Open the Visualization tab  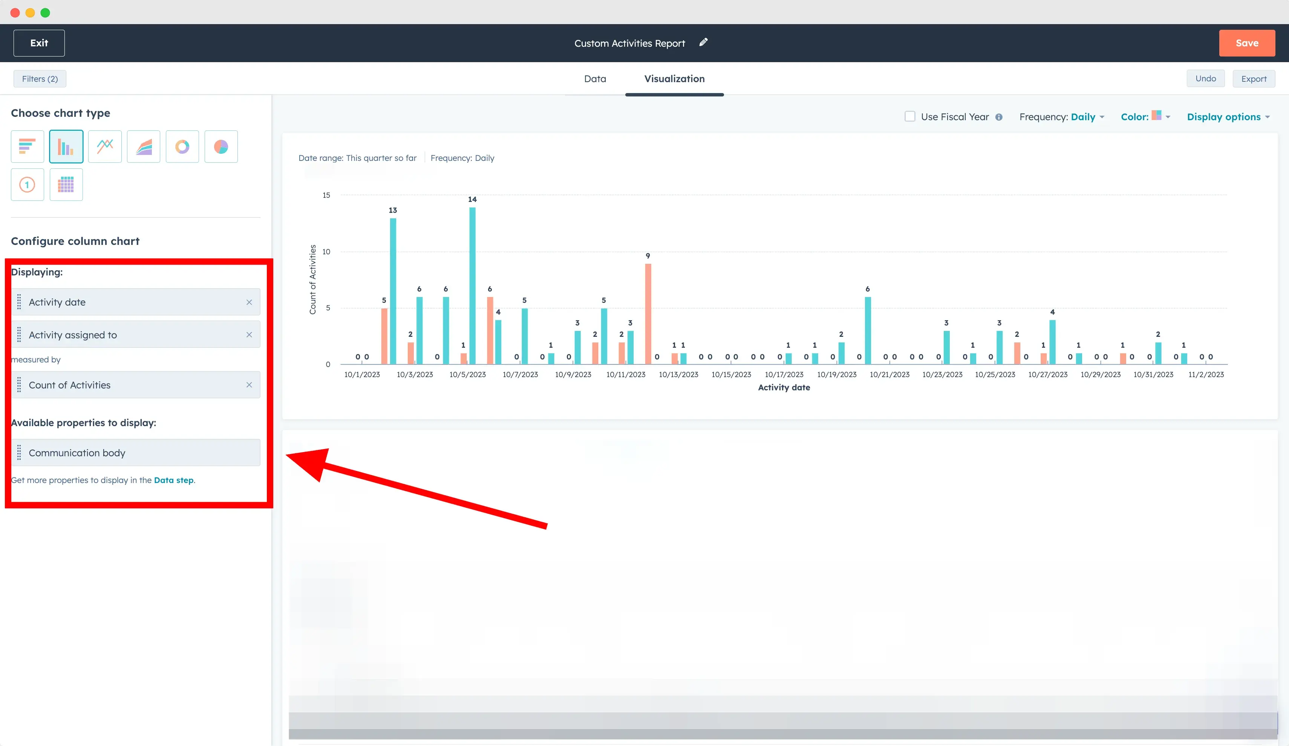674,79
